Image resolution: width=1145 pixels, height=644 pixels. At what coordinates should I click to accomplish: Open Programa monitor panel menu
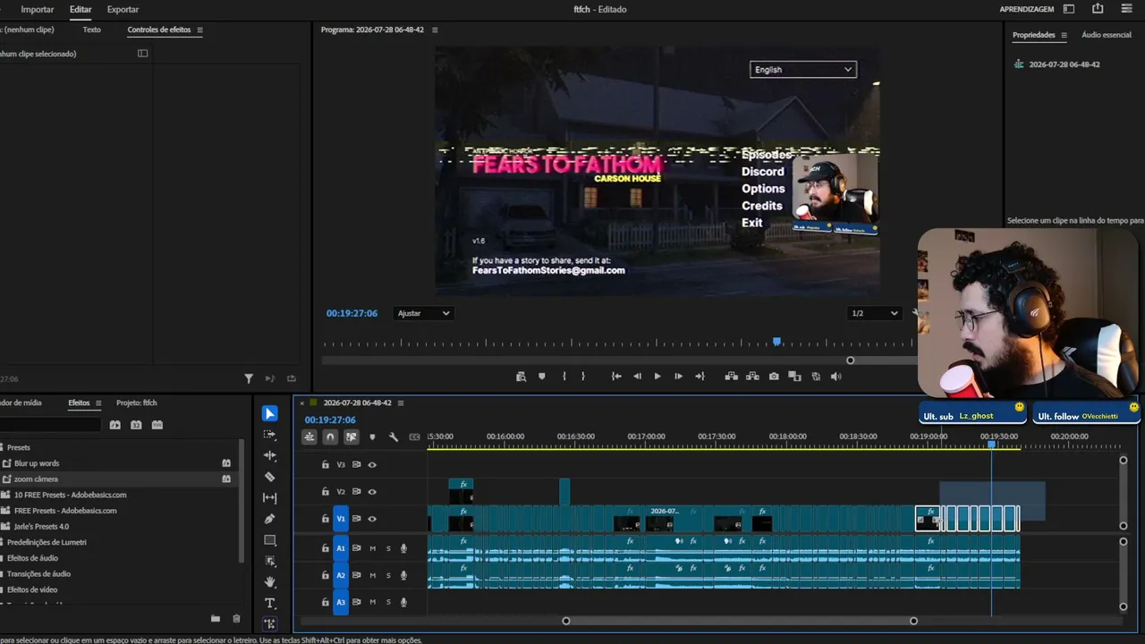point(435,30)
